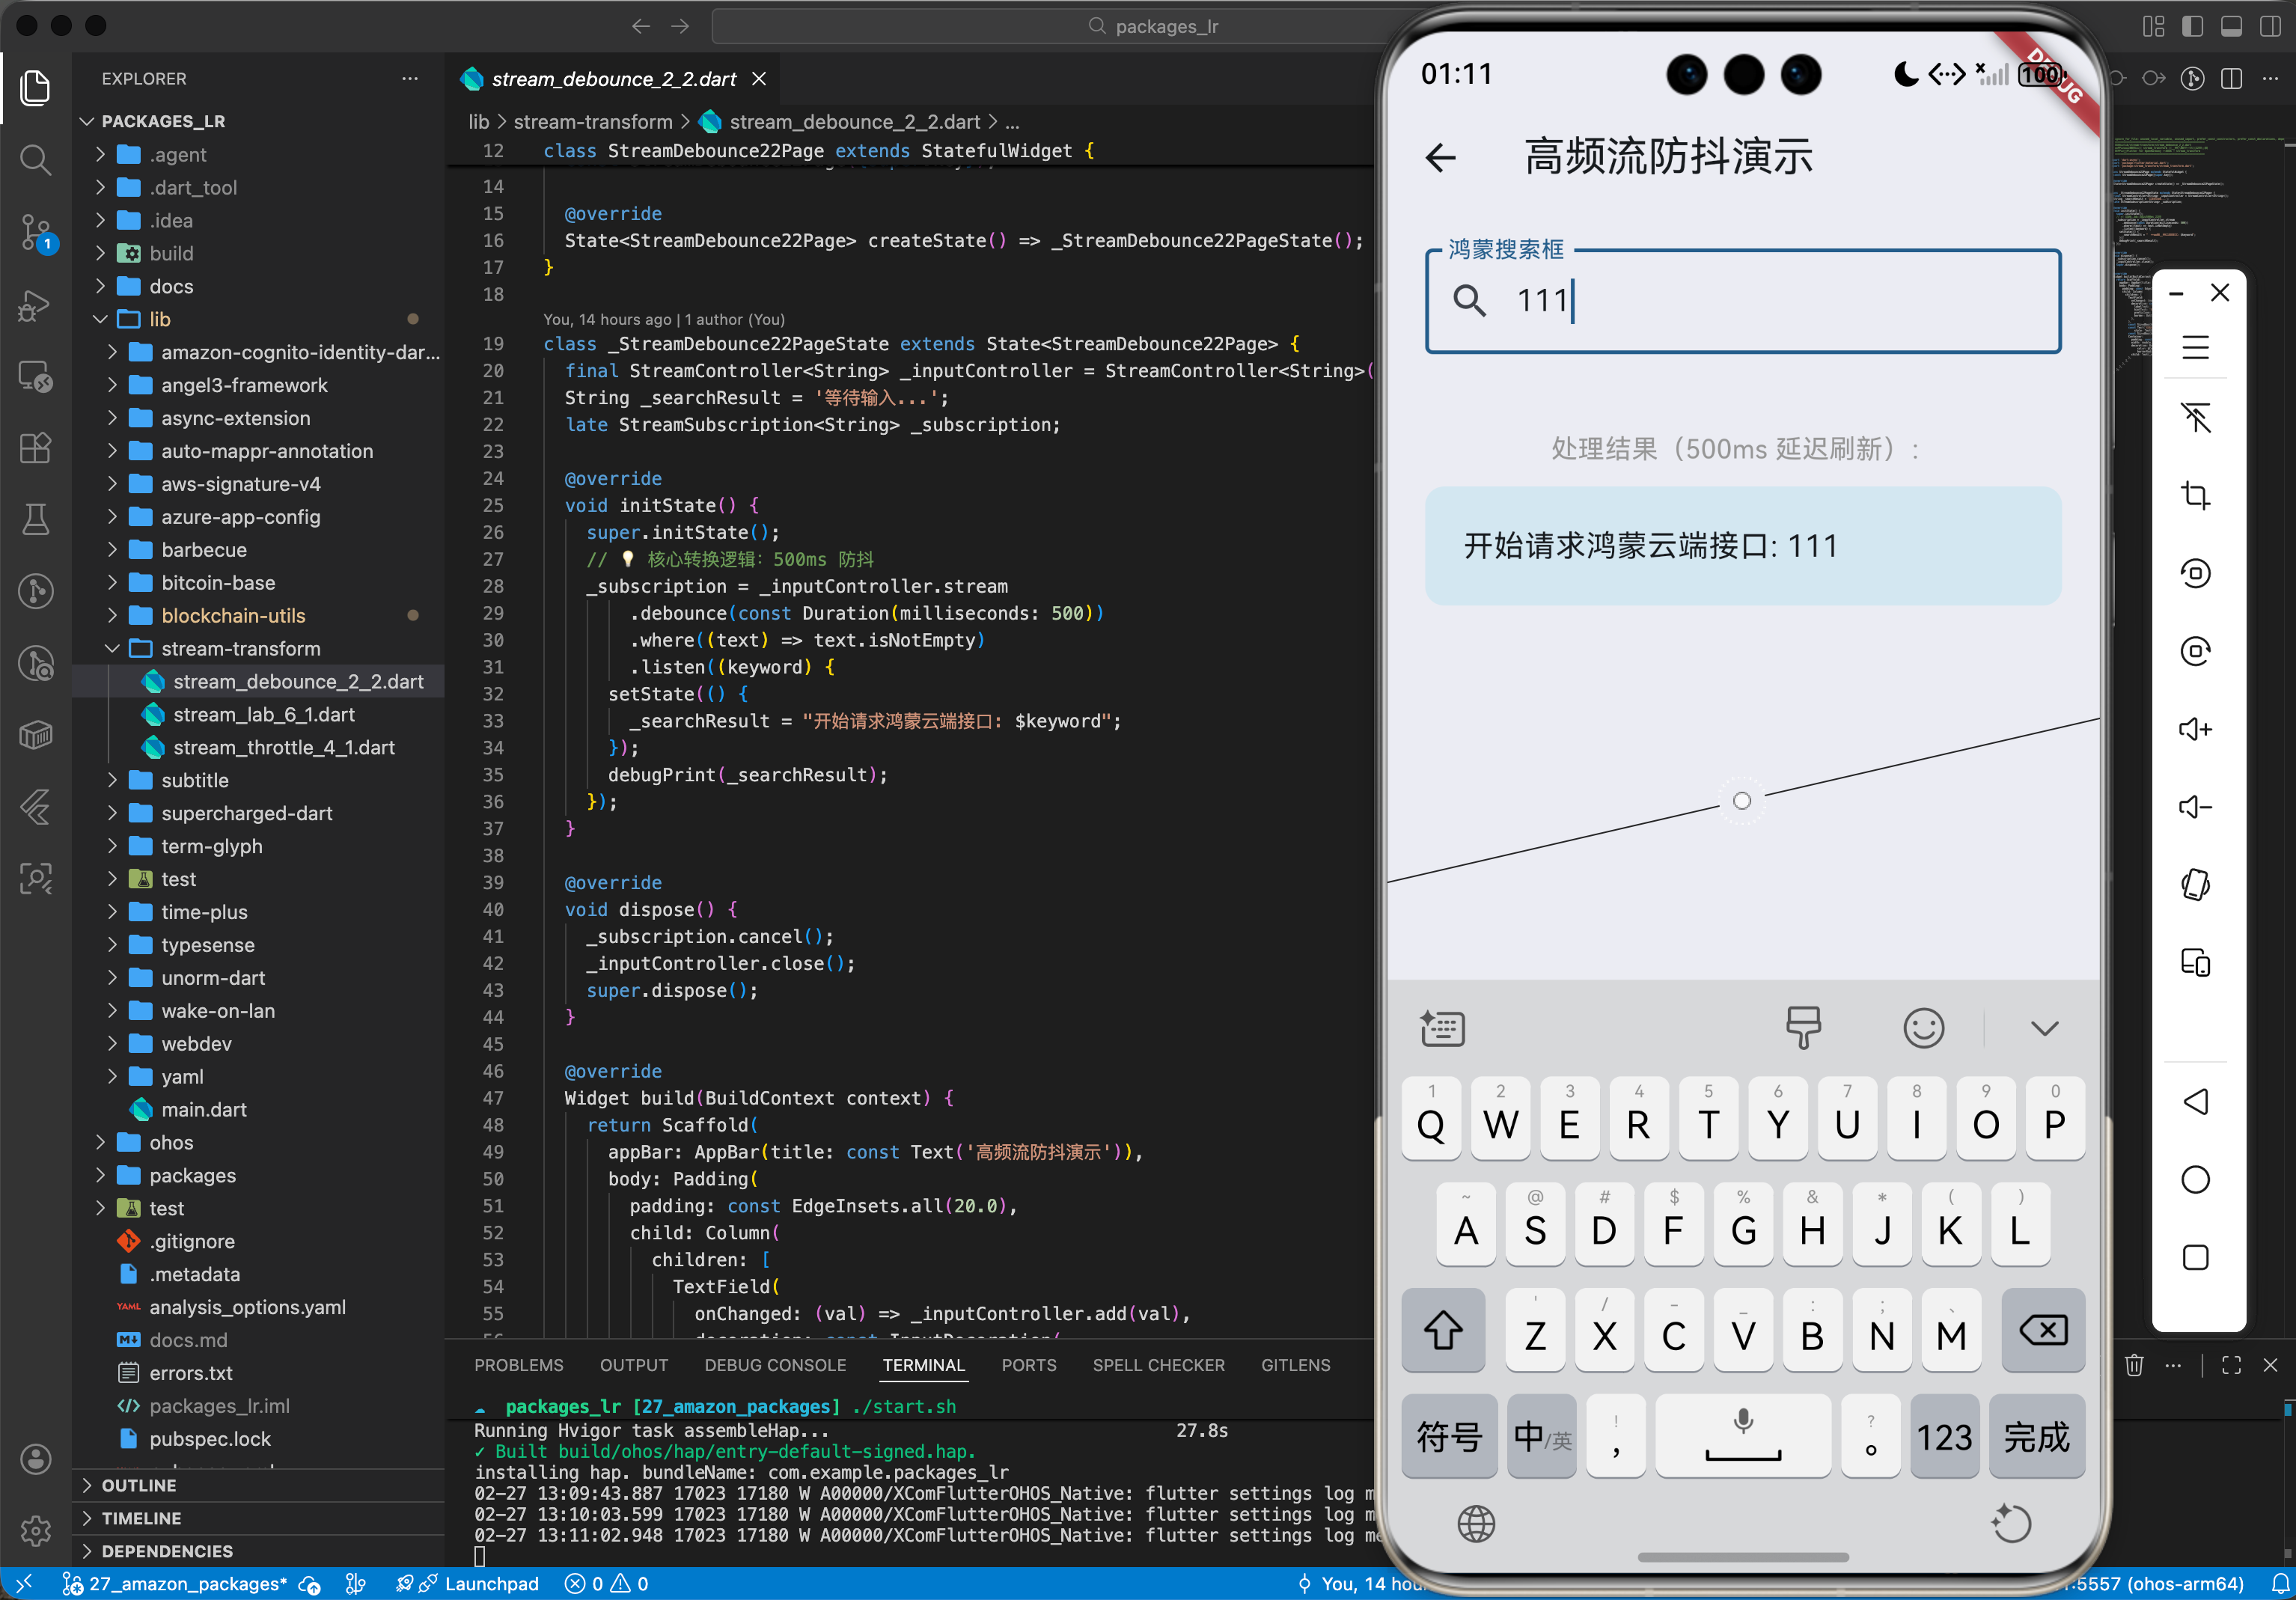Expand the OUTLINE section
The image size is (2296, 1600).
(139, 1485)
